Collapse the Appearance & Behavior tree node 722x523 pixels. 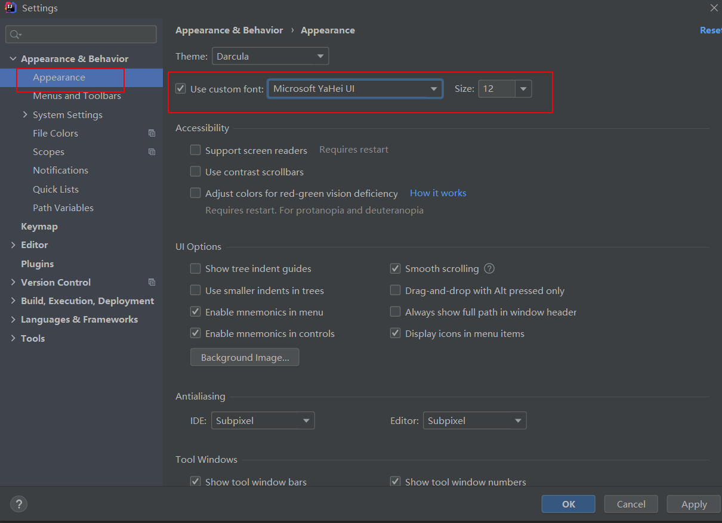pyautogui.click(x=13, y=58)
